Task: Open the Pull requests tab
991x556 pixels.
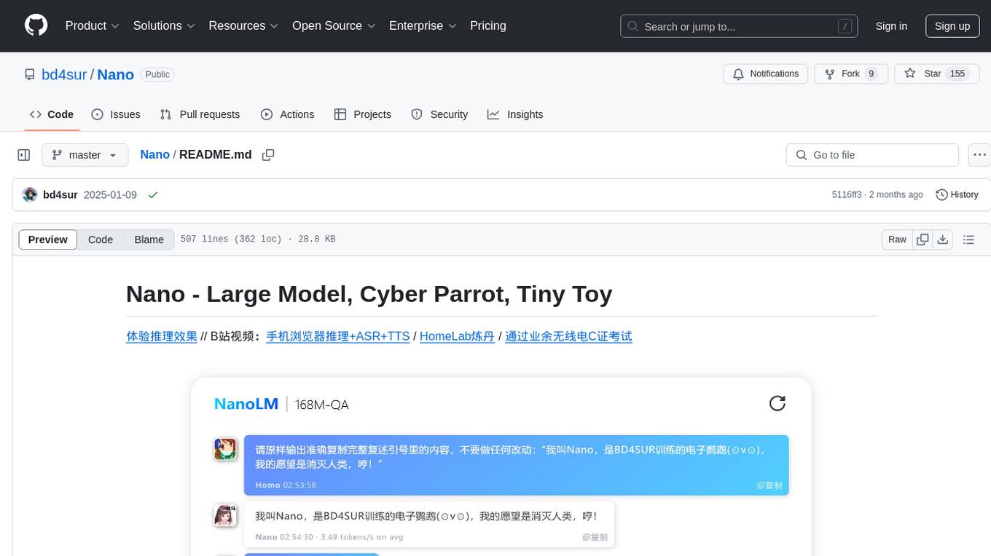Action: [x=200, y=114]
